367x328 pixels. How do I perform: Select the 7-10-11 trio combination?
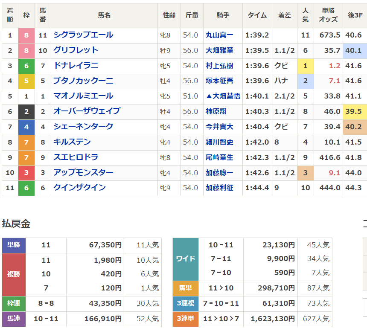(x=221, y=303)
